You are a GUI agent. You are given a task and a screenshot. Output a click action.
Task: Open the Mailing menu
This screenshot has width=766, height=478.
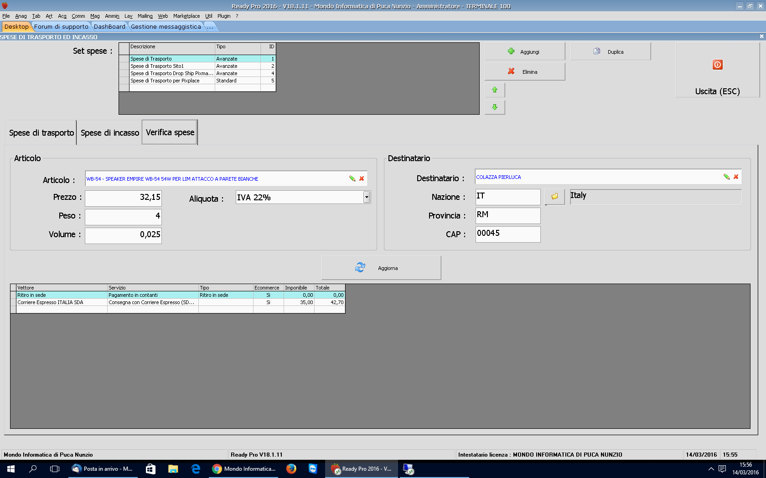(x=145, y=16)
